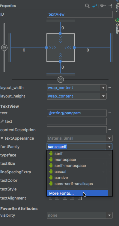Click the lineSpacingExtra attribute label
119x226 pixels.
[16, 172]
